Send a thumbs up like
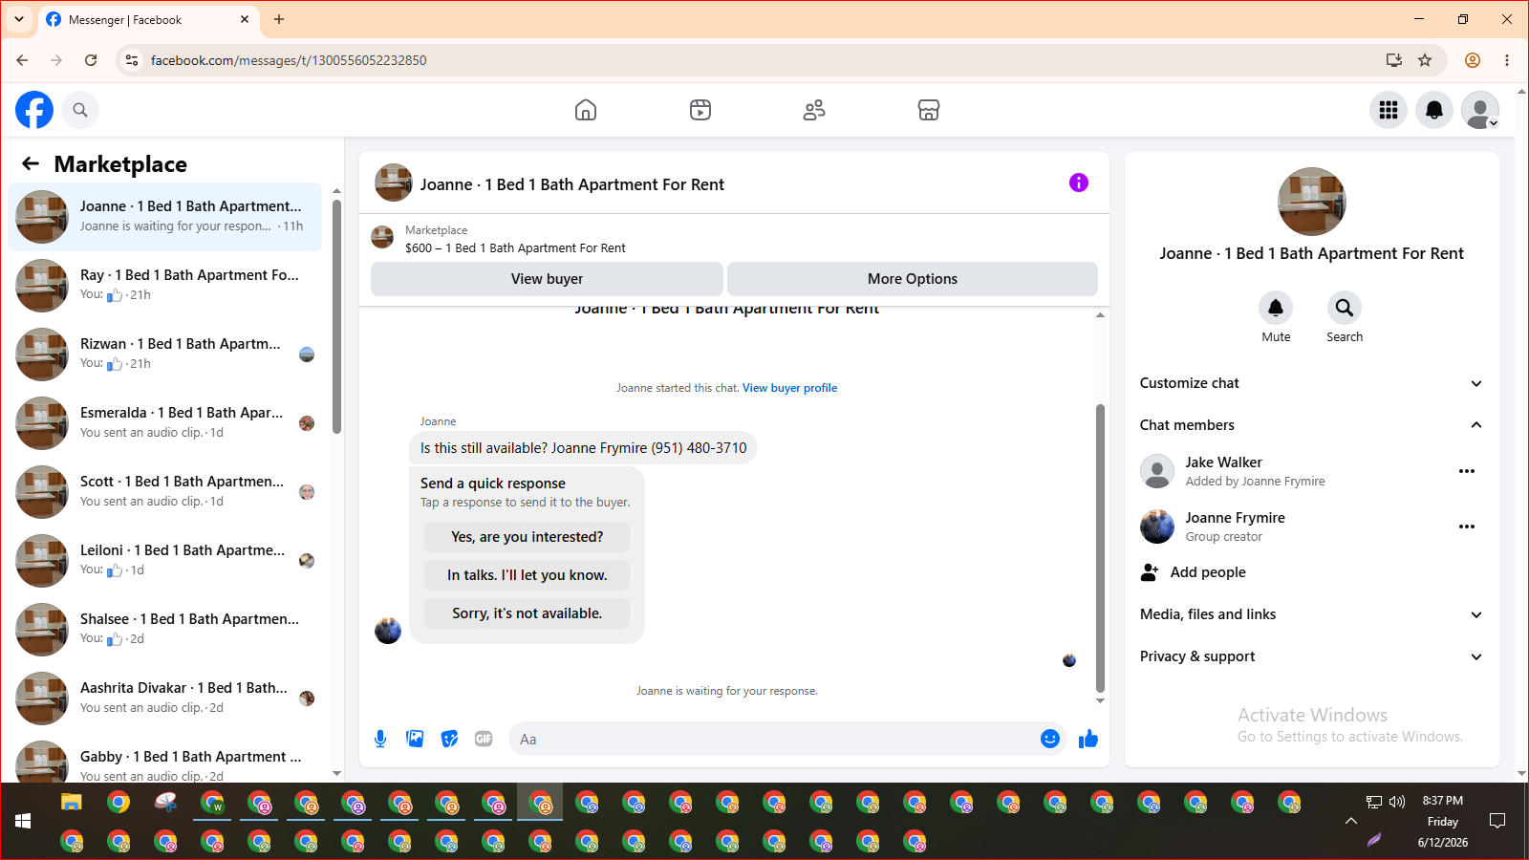The height and width of the screenshot is (860, 1529). pos(1088,739)
